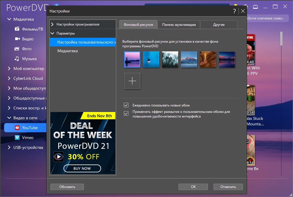Click the PowerDVD 21 app icon in ad
This screenshot has height=197, width=293.
[59, 157]
